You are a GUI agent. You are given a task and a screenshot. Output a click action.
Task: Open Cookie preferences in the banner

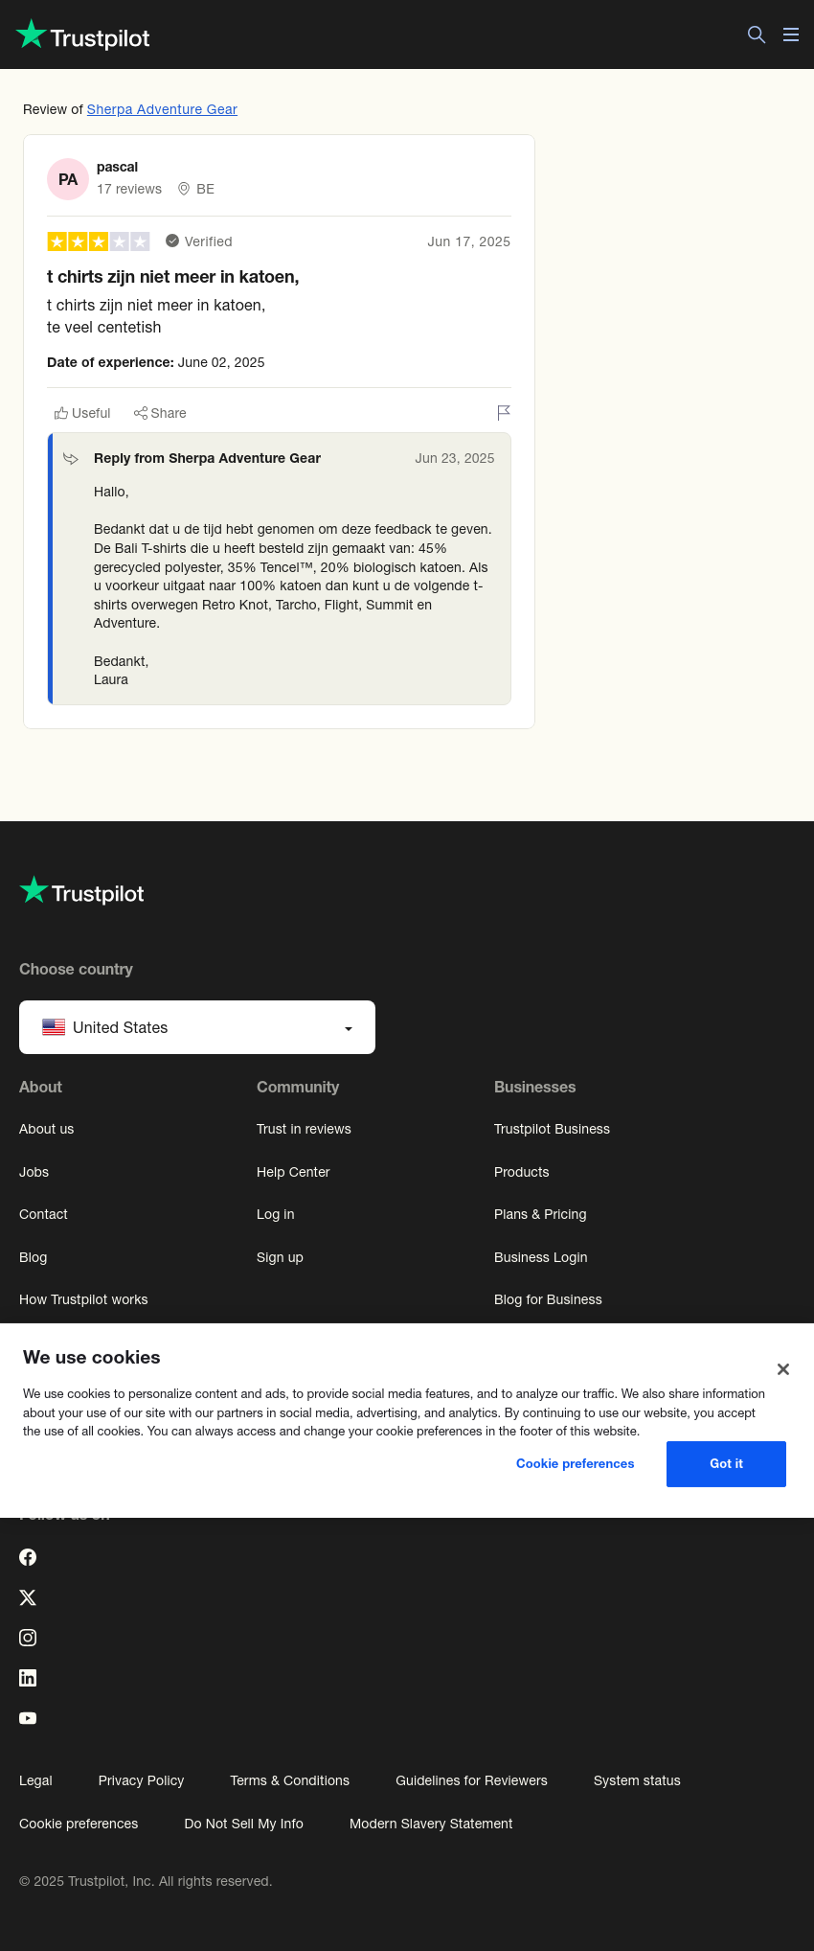pyautogui.click(x=576, y=1464)
